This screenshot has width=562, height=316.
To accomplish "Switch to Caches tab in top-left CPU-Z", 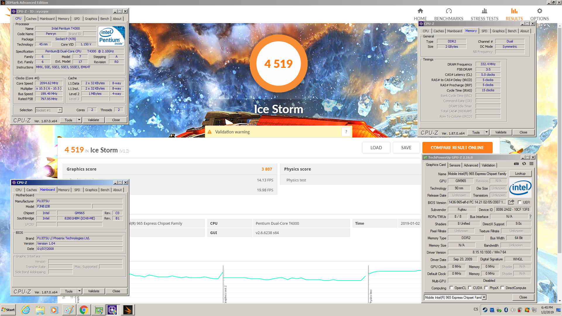I will 31,19.
